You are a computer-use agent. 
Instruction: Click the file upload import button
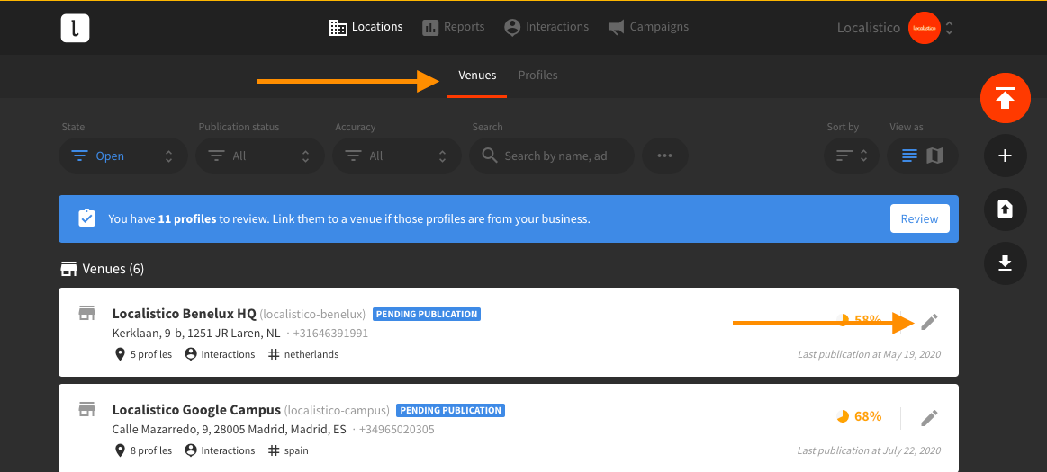coord(1005,209)
